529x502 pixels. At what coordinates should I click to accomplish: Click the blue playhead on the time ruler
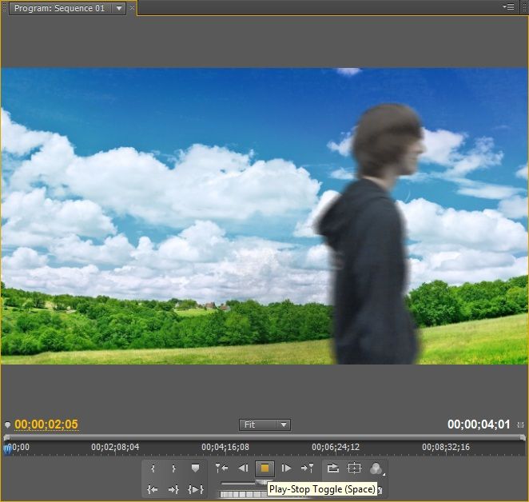point(7,450)
